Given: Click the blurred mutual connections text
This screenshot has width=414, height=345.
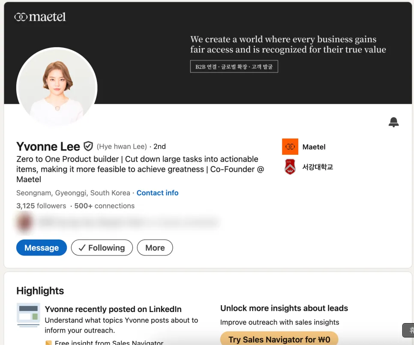Looking at the screenshot, I should [x=129, y=222].
